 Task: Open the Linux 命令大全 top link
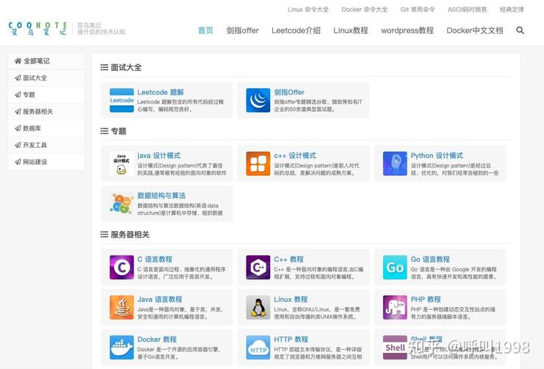coord(308,10)
